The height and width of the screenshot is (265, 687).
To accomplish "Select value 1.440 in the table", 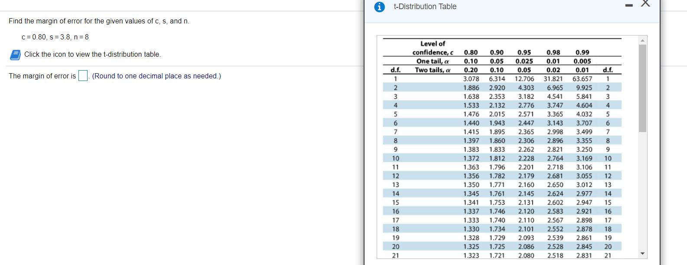I will click(471, 123).
